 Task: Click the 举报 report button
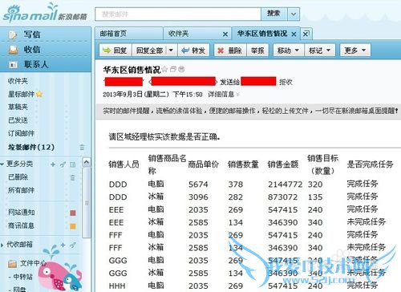coord(257,51)
